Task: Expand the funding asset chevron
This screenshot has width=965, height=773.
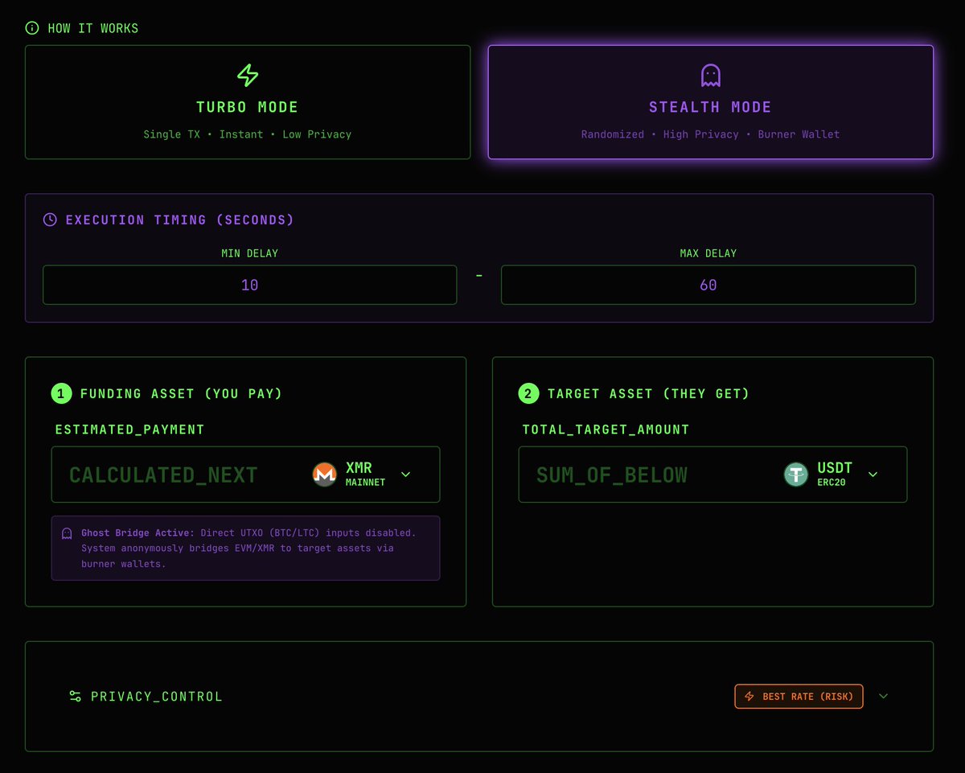Action: [405, 475]
